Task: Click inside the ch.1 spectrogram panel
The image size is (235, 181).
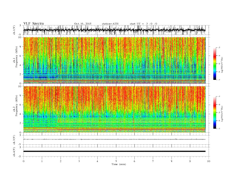Action: pyautogui.click(x=114, y=60)
